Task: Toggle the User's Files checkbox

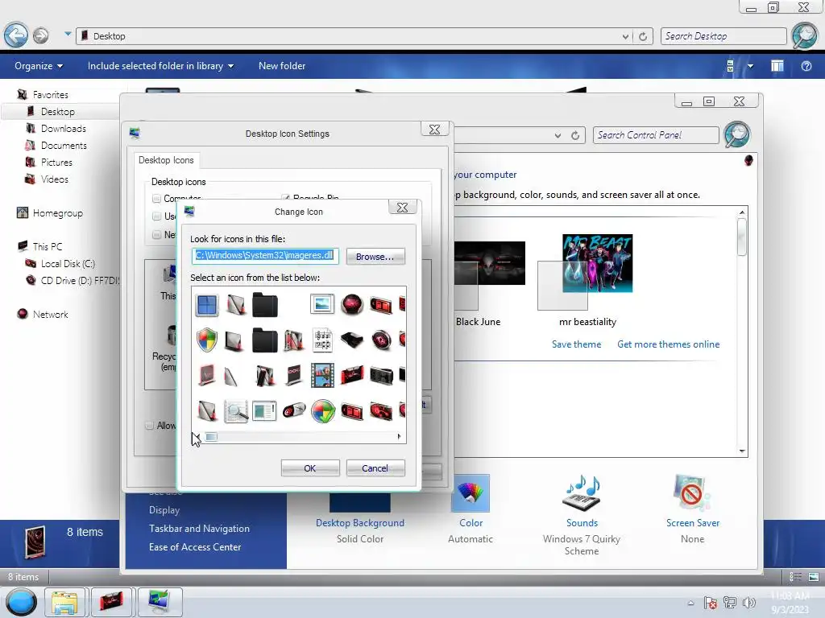Action: point(156,216)
